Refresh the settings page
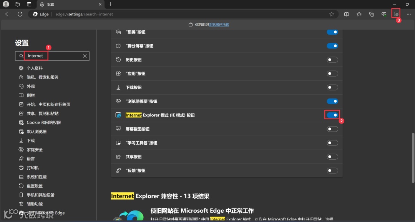 tap(20, 14)
